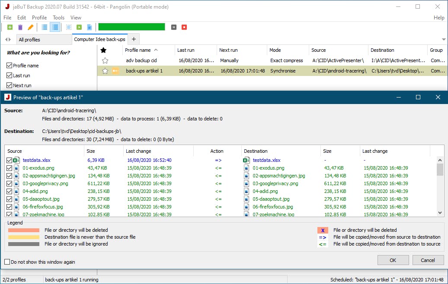The image size is (448, 284).
Task: Stop the running backup with the red stop icon
Action: [184, 27]
